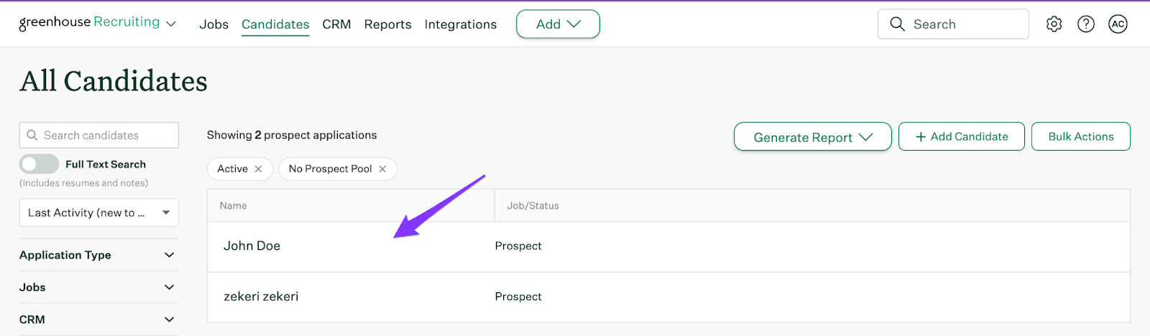
Task: Open John Doe candidate profile
Action: [252, 246]
